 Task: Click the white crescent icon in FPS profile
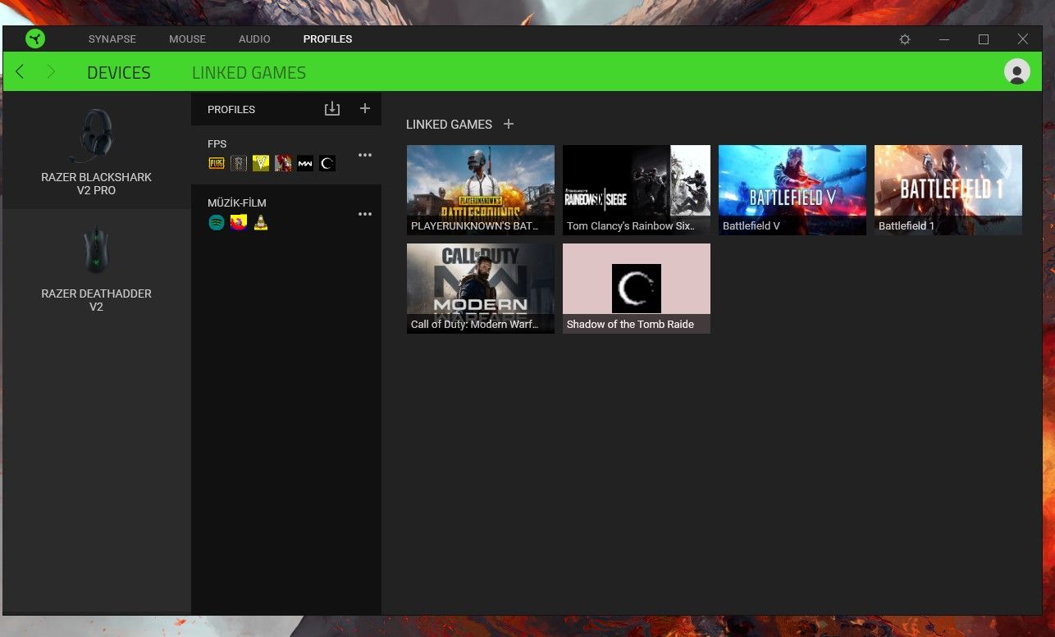point(327,163)
